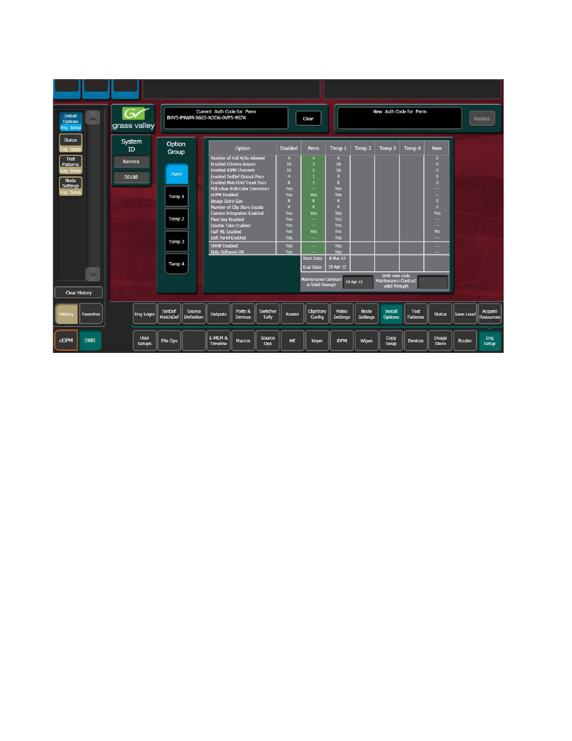This screenshot has width=572, height=741.
Task: Click the Clear History button
Action: tap(79, 293)
